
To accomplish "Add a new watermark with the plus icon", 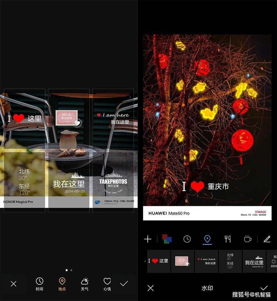I will point(148,239).
